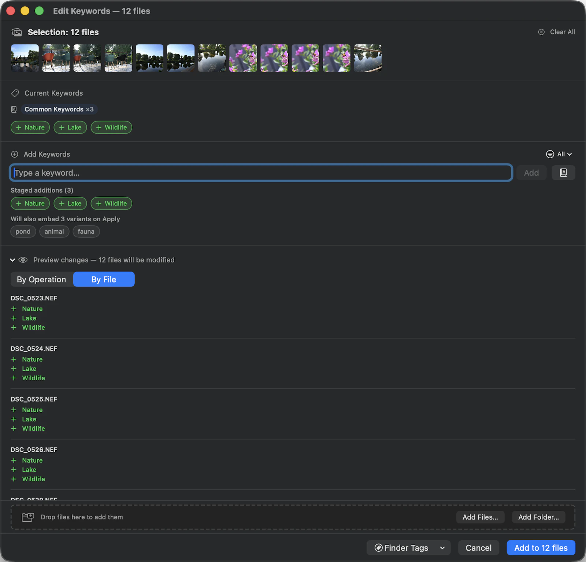
Task: Select the seventh thumbnail with pond reflection
Action: pos(212,58)
